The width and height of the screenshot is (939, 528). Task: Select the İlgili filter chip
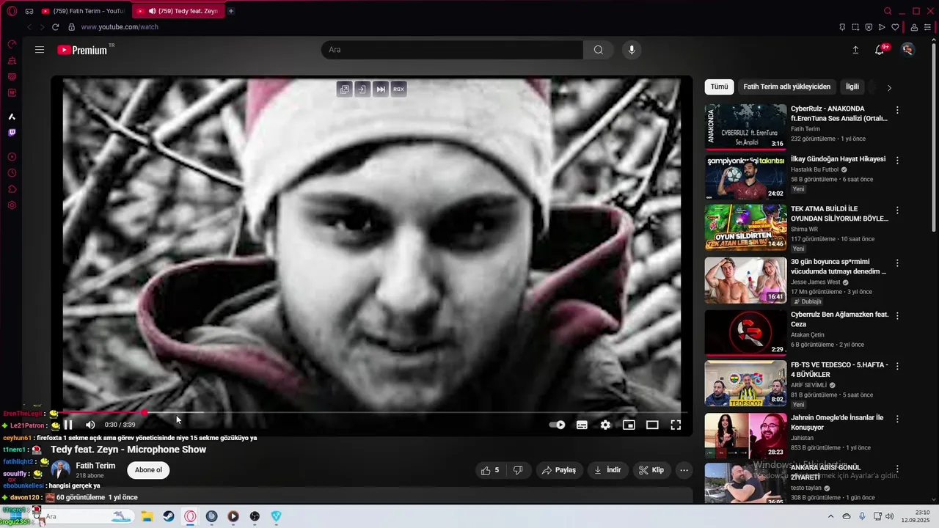[x=852, y=87]
